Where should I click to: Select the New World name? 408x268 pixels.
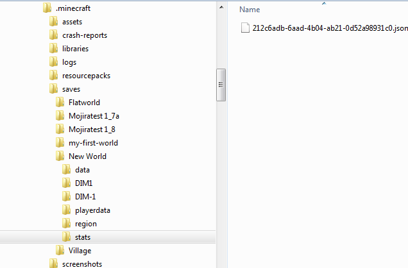click(87, 156)
